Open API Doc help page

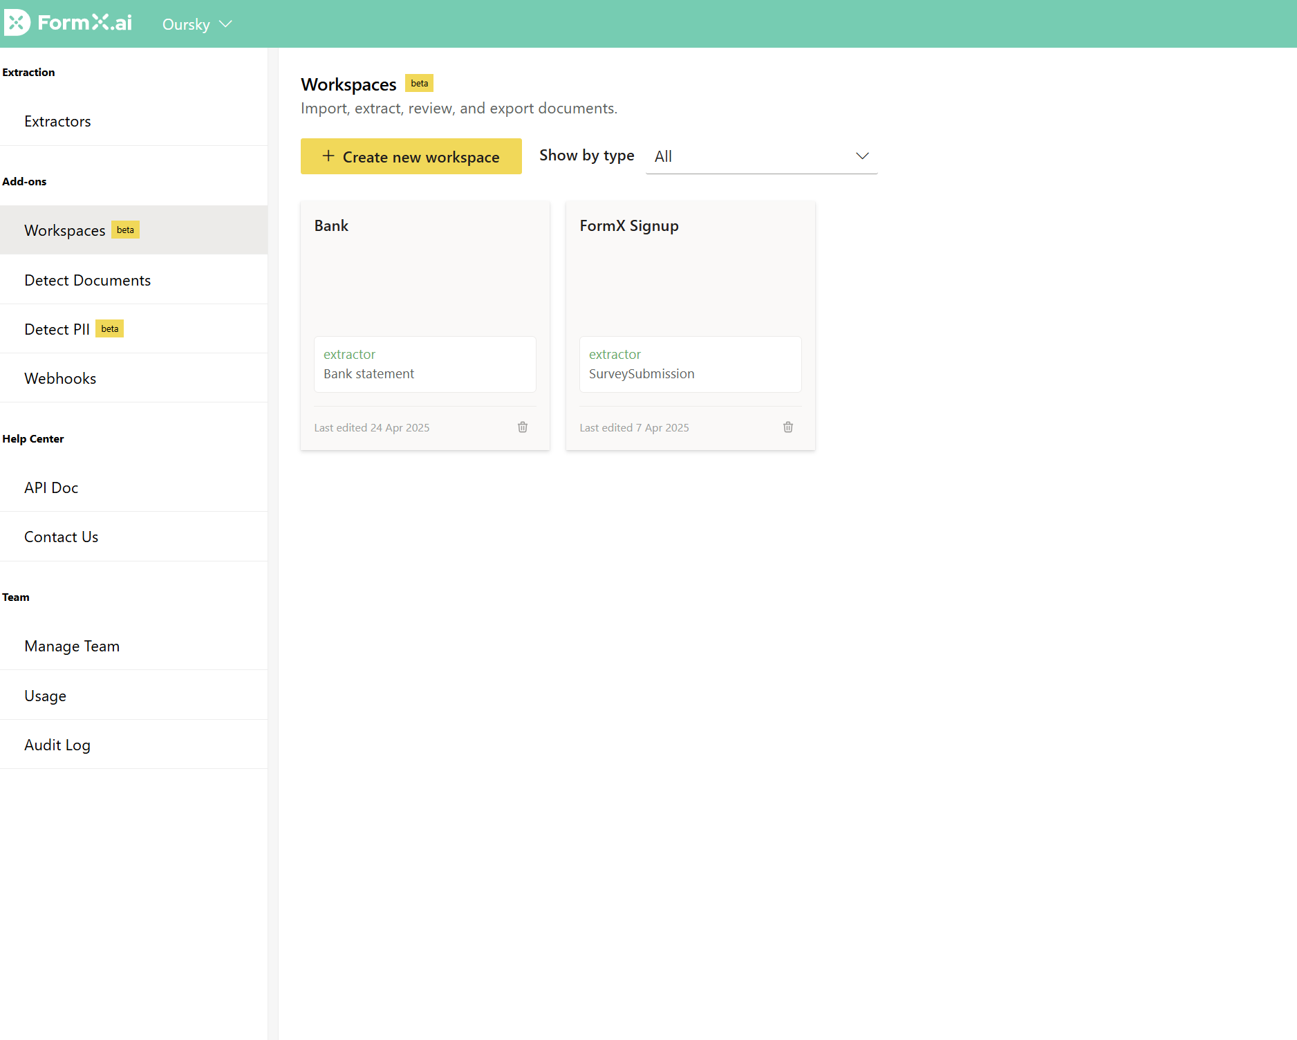click(x=133, y=488)
